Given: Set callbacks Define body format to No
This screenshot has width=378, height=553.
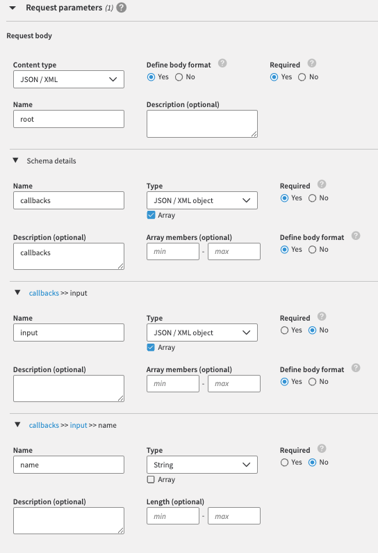Looking at the screenshot, I should [x=312, y=250].
